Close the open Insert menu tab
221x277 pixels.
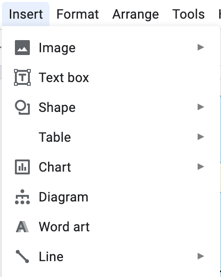(26, 14)
